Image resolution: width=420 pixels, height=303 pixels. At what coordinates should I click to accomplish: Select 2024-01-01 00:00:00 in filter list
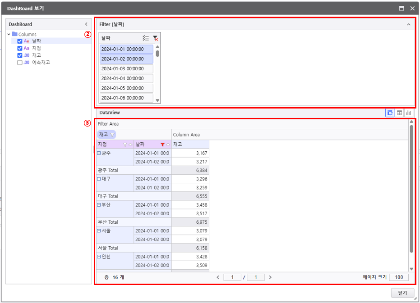[x=126, y=49]
